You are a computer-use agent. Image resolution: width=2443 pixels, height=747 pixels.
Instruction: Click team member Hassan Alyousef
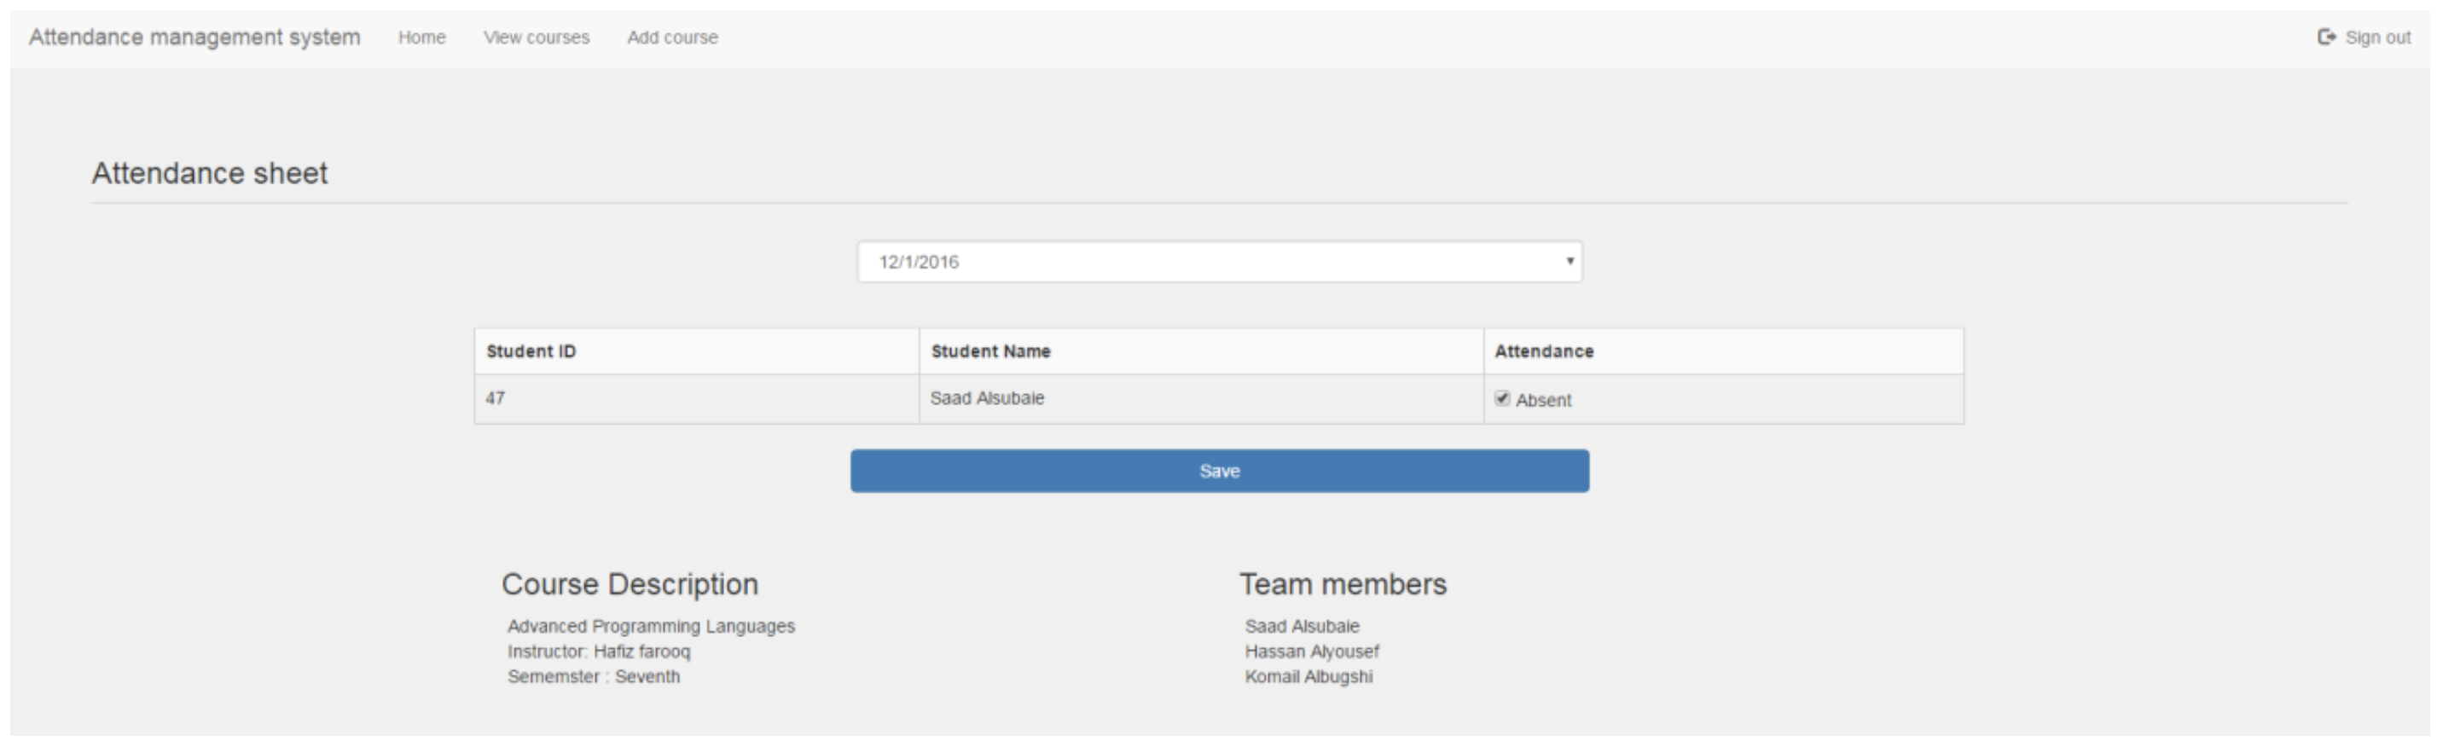[1312, 651]
